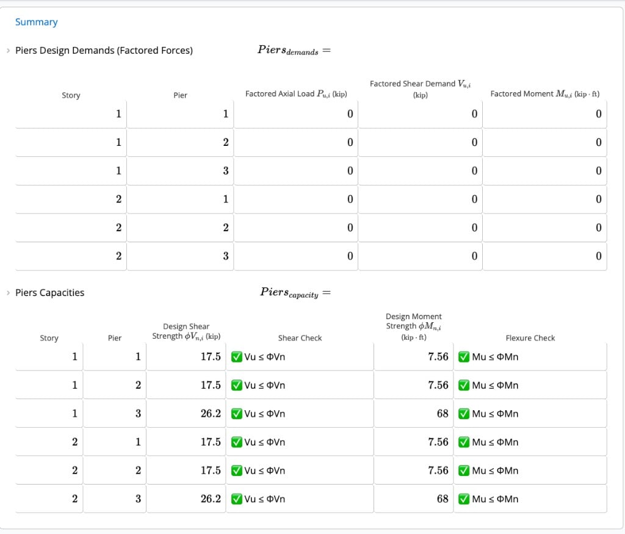Select shear demand 0 for story 2 pier 2
The height and width of the screenshot is (534, 625).
[474, 228]
